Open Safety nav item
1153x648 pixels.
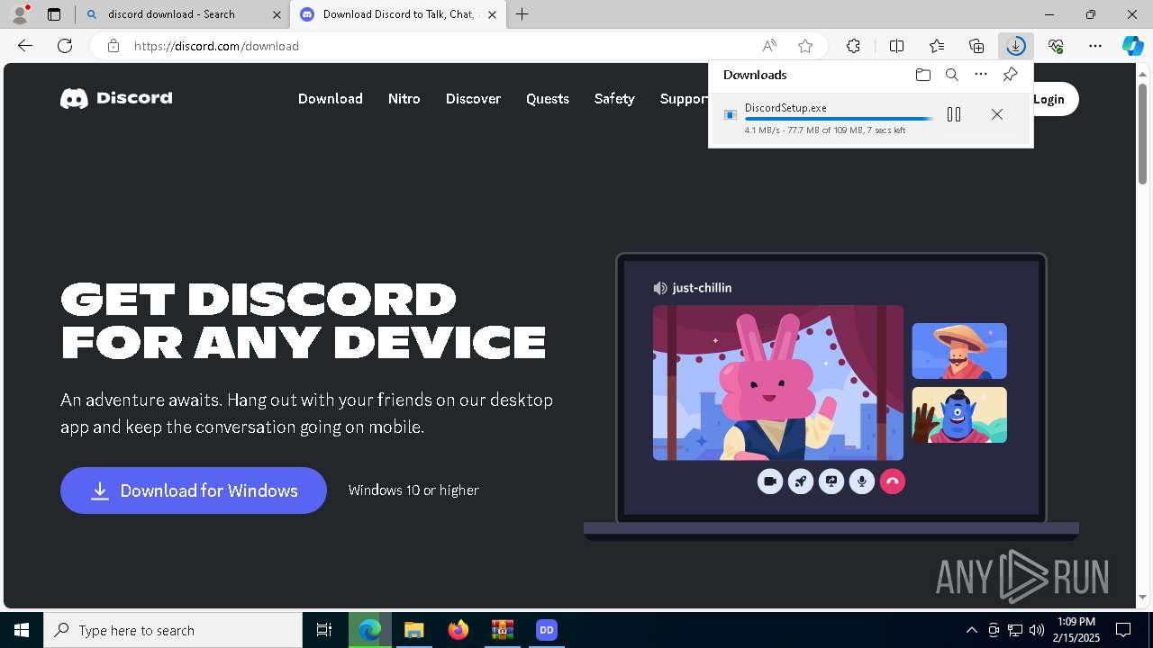coord(614,99)
